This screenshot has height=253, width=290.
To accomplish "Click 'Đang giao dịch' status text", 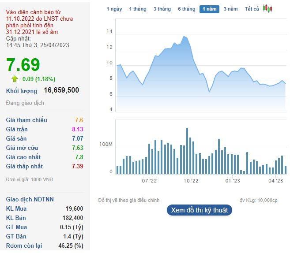I will [x=25, y=103].
